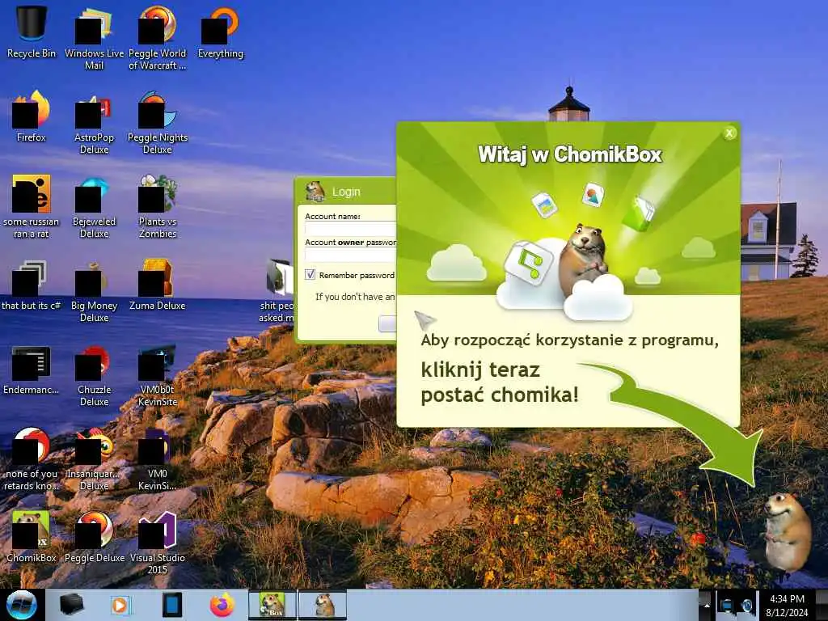The image size is (828, 621).
Task: Open the black box taskbar icon beside Start
Action: [x=71, y=605]
